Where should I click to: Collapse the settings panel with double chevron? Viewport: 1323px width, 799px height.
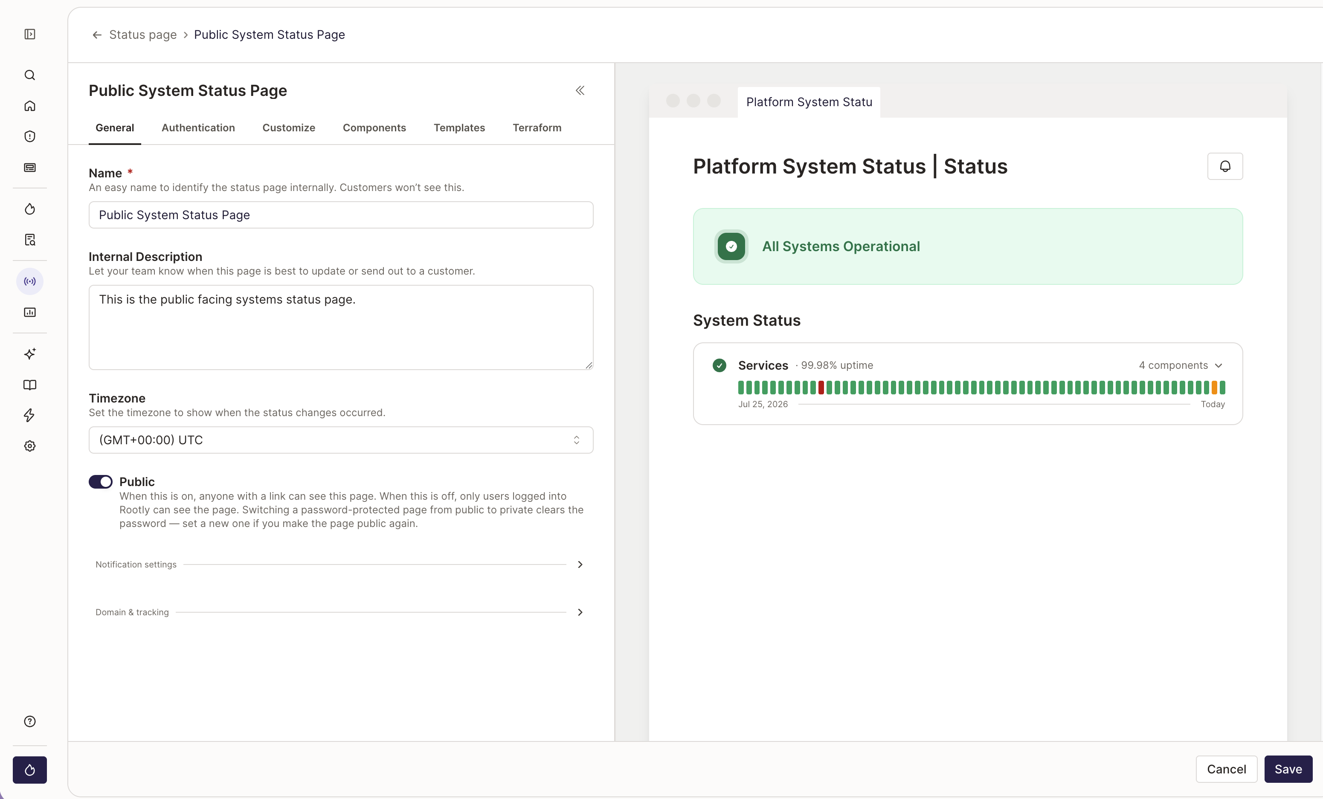point(580,90)
